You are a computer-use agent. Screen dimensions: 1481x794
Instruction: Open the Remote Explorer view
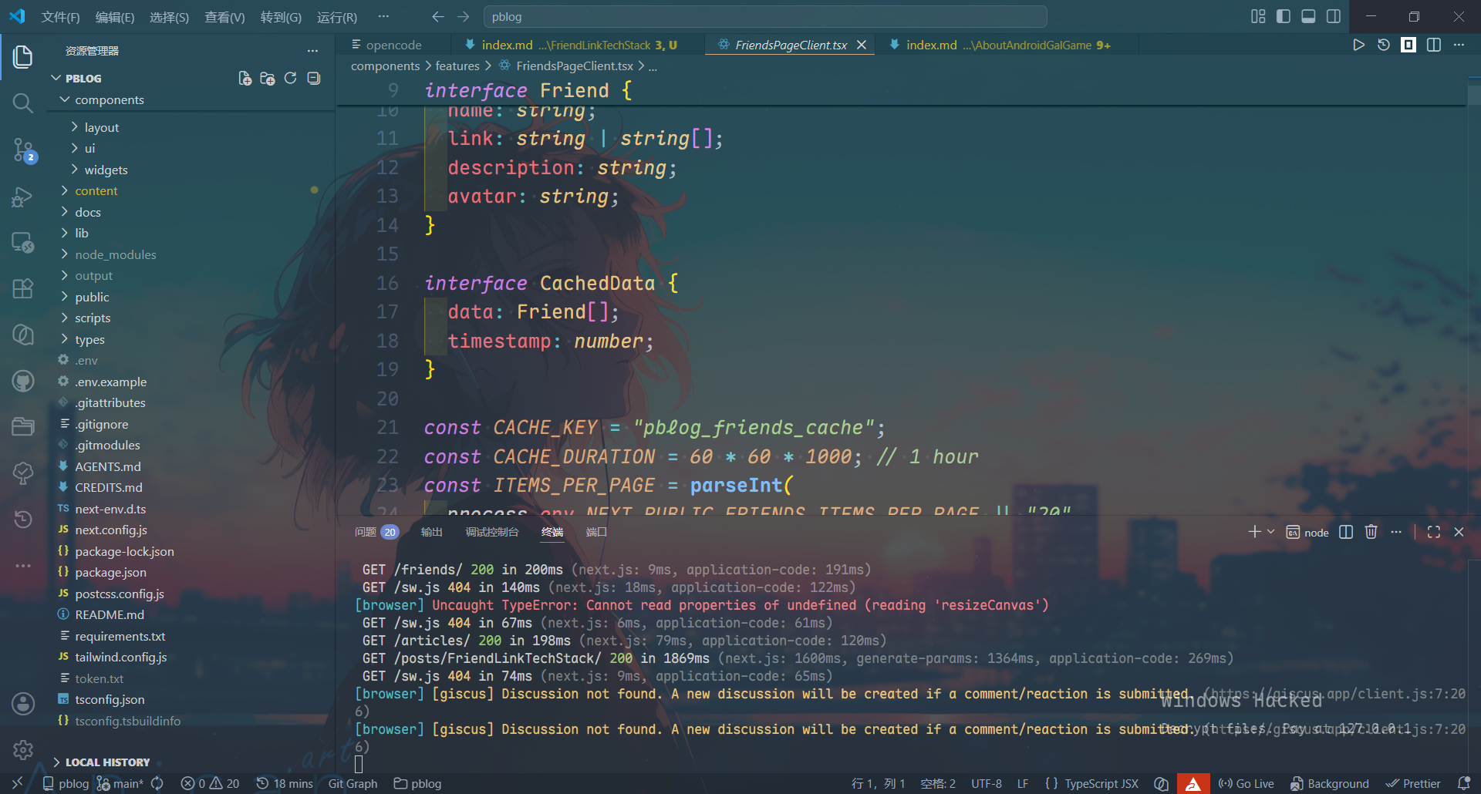click(x=23, y=243)
